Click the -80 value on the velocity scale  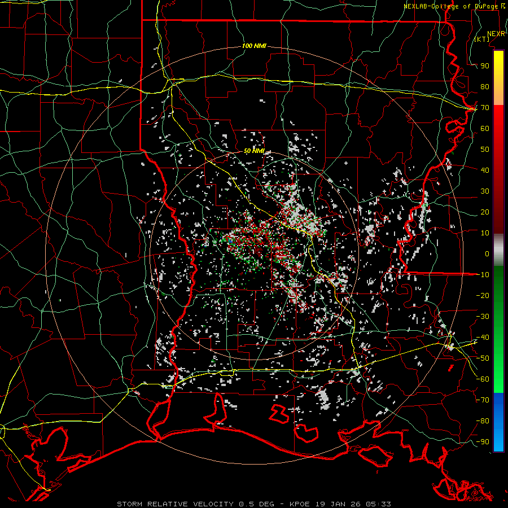click(x=483, y=421)
